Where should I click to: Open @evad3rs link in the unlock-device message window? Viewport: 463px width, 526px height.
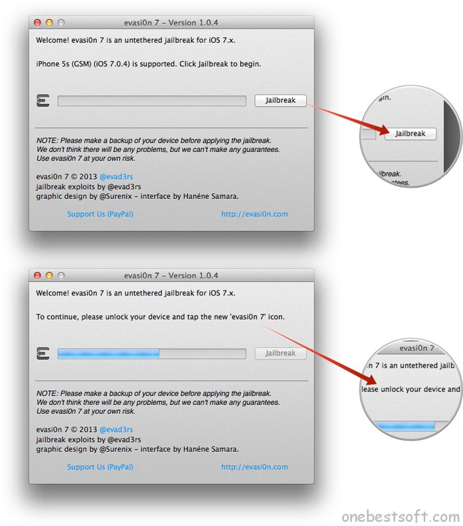point(116,430)
